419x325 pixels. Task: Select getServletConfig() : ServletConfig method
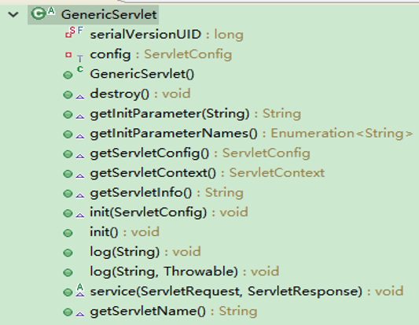click(x=200, y=153)
